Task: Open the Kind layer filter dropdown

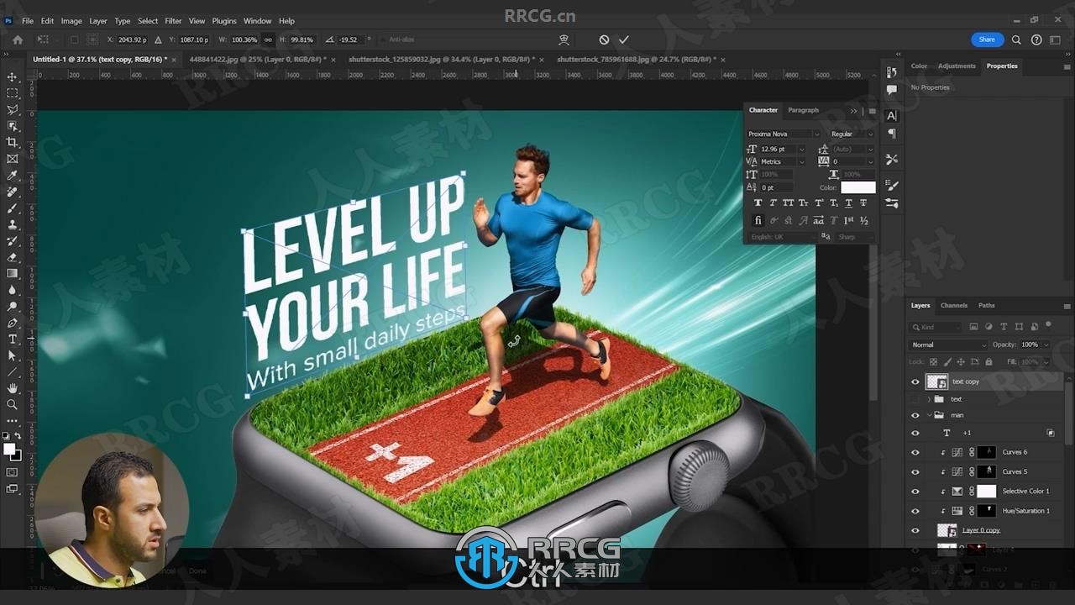Action: 936,327
